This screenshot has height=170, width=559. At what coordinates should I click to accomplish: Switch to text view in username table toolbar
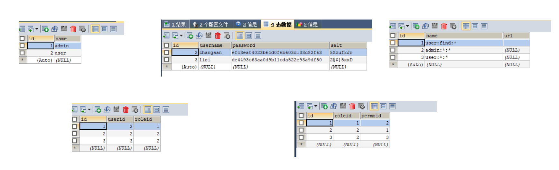[258, 36]
